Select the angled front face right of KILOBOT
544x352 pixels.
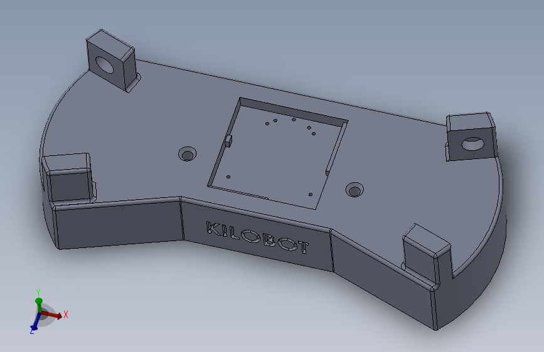click(383, 277)
